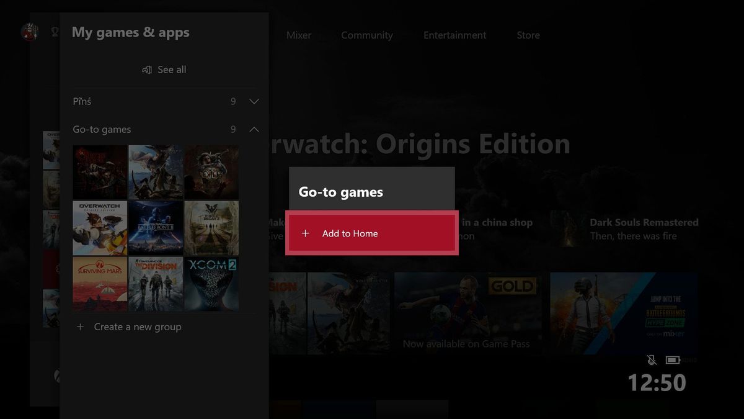This screenshot has height=419, width=744.
Task: Select the Overwatch Origins Edition game tile
Action: point(99,228)
